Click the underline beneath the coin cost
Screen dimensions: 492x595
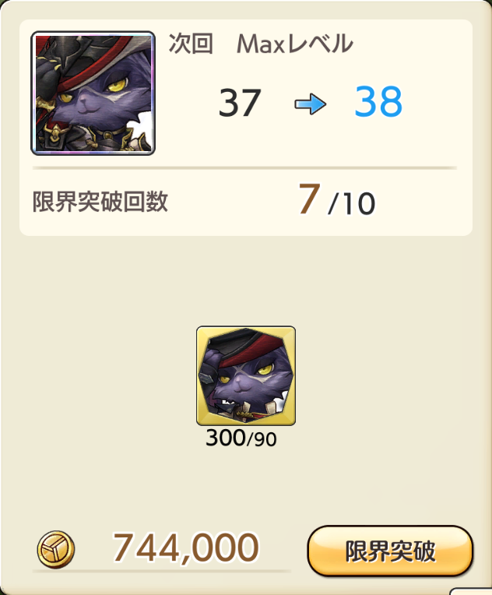[162, 570]
